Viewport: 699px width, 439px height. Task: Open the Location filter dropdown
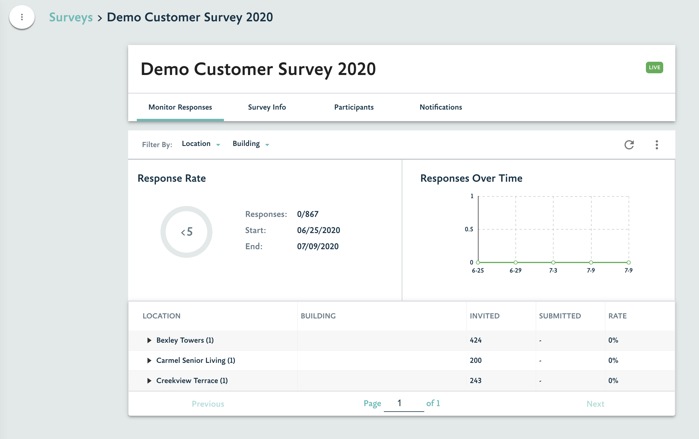[x=201, y=144]
